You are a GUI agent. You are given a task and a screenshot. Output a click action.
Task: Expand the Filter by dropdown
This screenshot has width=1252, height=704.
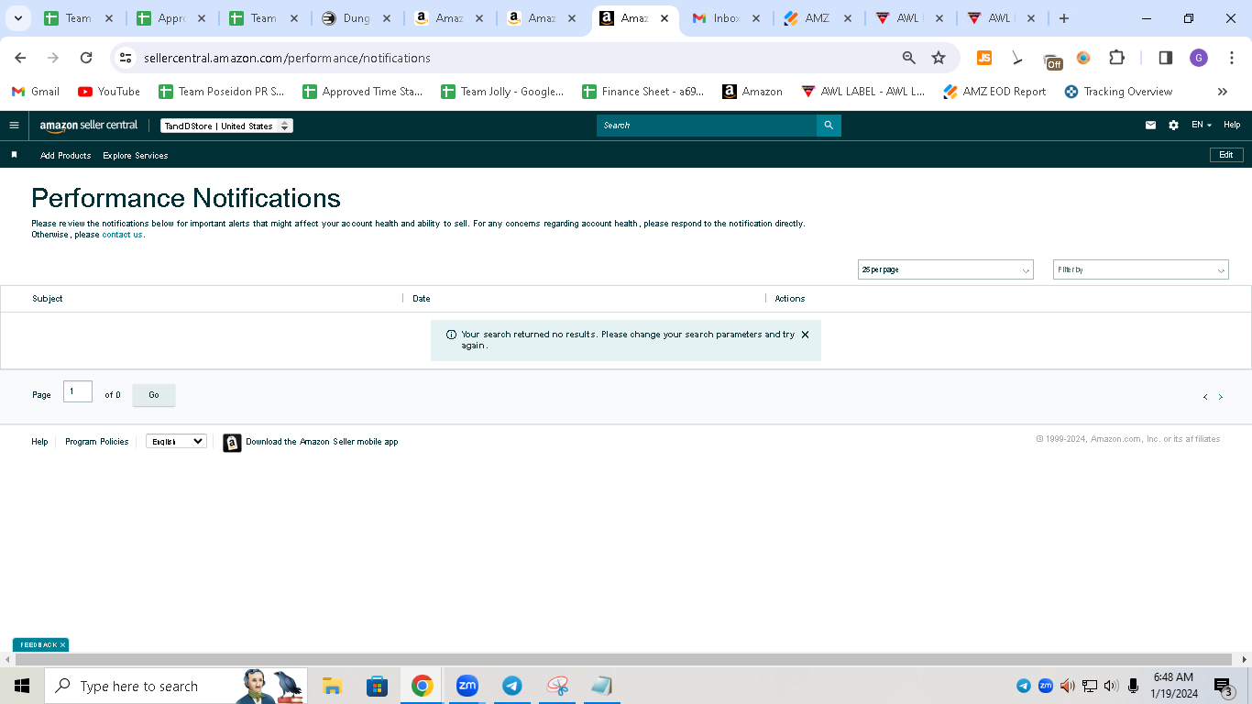[1141, 269]
